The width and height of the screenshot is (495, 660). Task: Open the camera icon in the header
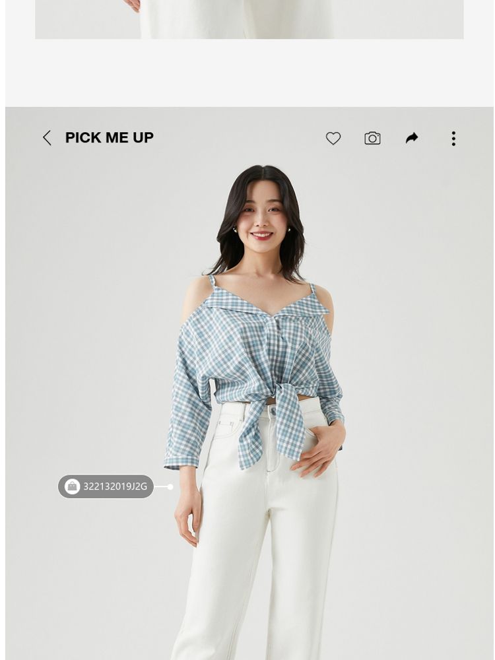click(x=372, y=138)
